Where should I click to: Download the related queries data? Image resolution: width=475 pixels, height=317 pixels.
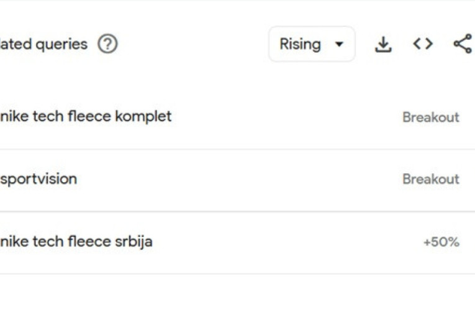(384, 44)
